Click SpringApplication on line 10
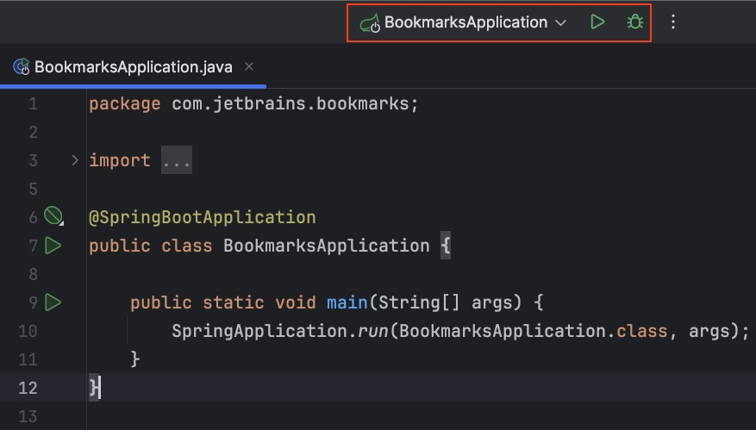Viewport: 756px width, 430px height. tap(259, 331)
